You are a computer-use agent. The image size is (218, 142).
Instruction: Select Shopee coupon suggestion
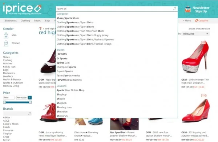[61, 99]
